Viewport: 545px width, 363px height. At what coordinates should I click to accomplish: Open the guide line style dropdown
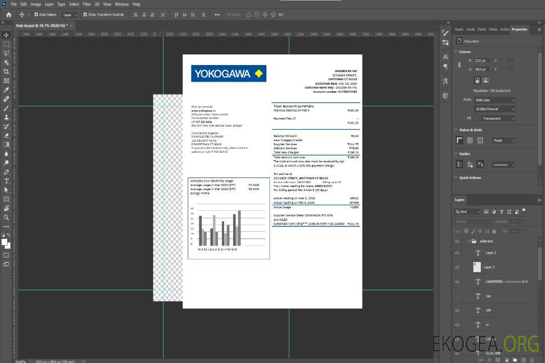point(504,165)
